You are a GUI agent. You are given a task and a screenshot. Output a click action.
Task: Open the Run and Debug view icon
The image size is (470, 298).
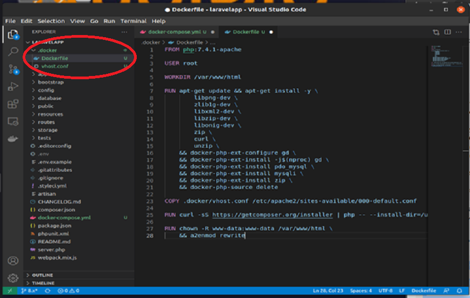click(13, 87)
